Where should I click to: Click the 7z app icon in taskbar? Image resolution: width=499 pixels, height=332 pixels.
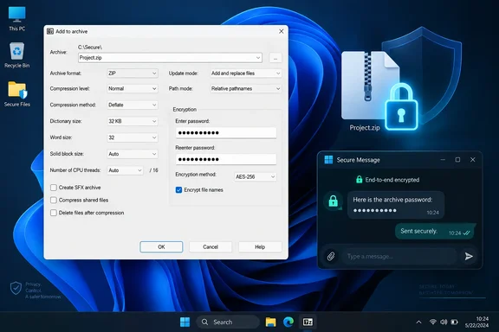point(308,322)
